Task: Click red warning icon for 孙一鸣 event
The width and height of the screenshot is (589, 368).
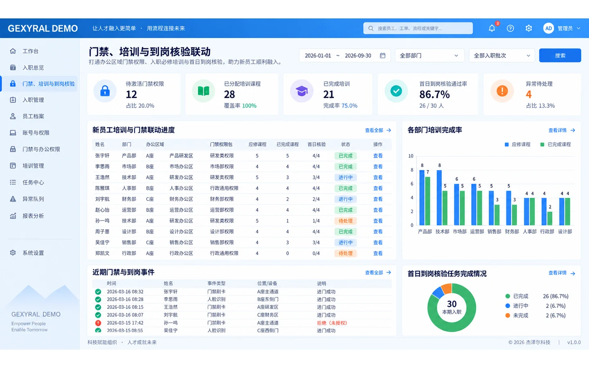Action: click(98, 323)
